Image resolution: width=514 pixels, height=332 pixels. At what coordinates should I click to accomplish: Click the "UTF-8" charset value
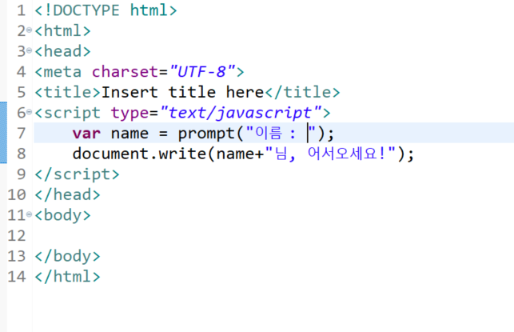[202, 71]
